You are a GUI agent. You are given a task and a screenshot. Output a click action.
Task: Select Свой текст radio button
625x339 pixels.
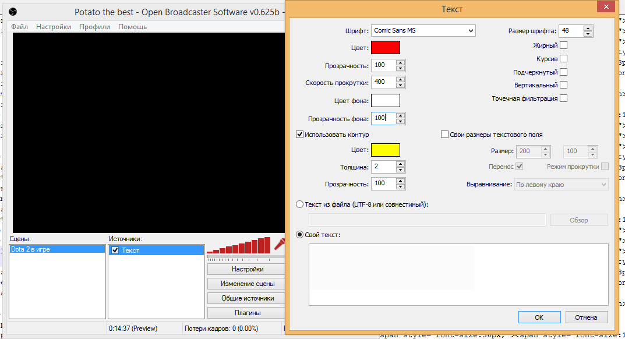300,235
